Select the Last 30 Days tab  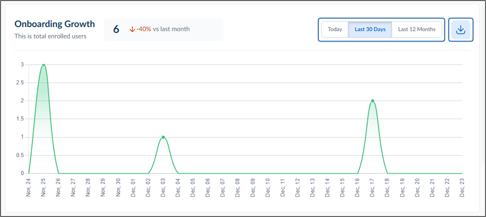tap(370, 29)
